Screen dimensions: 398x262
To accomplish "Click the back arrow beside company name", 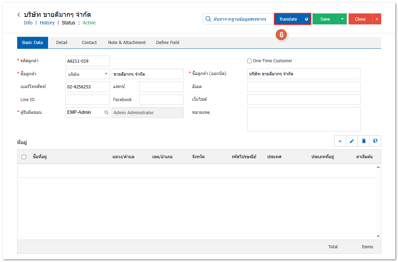I will tap(19, 15).
